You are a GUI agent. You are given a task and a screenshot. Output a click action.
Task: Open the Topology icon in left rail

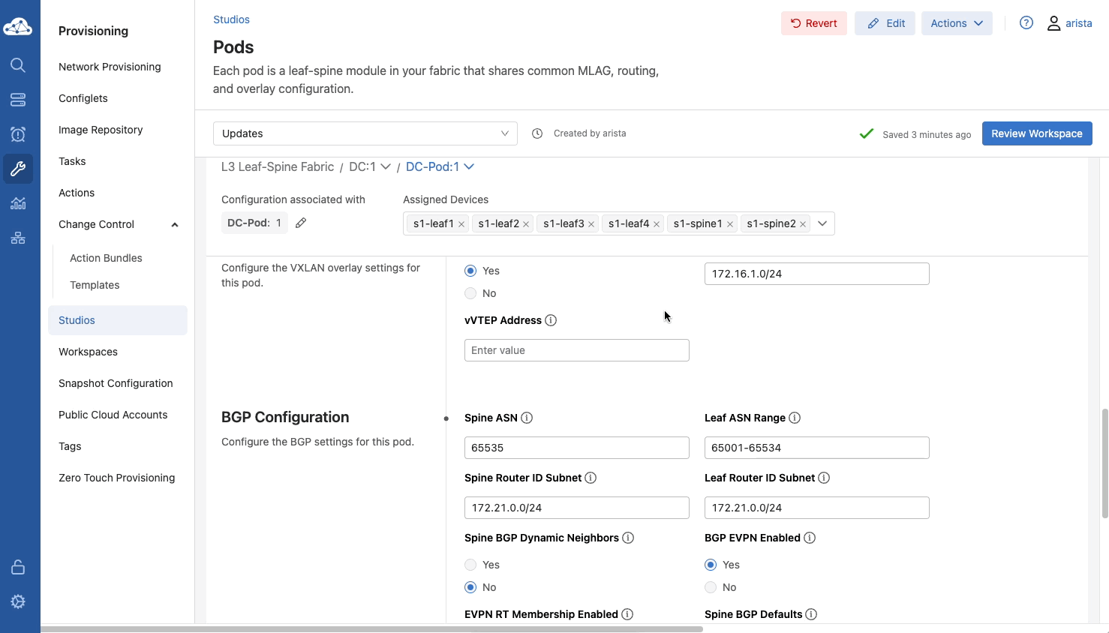18,238
